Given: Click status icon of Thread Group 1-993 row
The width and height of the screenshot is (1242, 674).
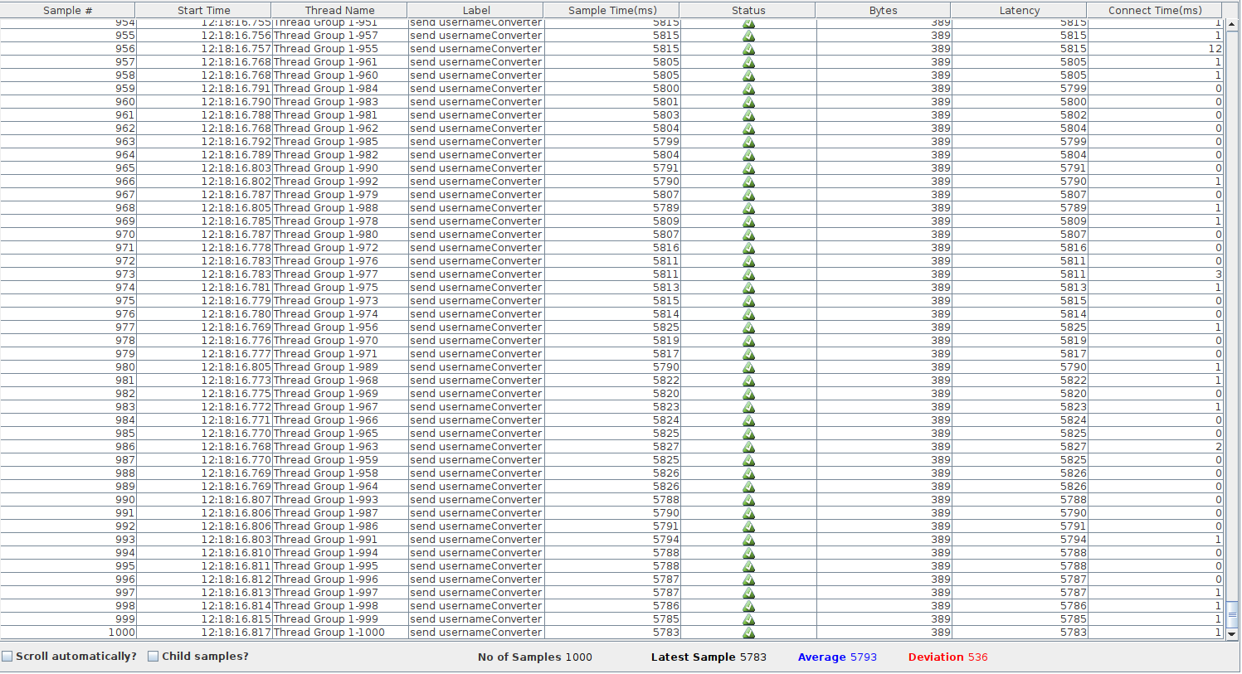Looking at the screenshot, I should tap(748, 500).
